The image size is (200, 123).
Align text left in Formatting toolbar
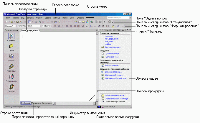pyautogui.click(x=67, y=26)
